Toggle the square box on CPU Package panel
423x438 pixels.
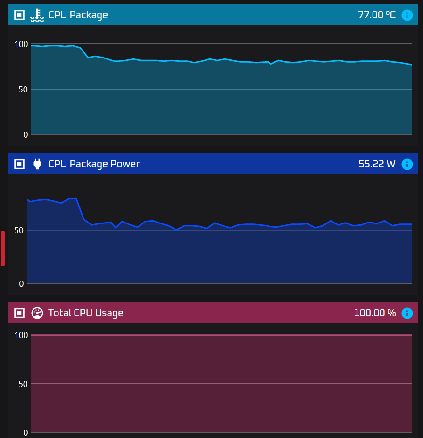point(19,15)
